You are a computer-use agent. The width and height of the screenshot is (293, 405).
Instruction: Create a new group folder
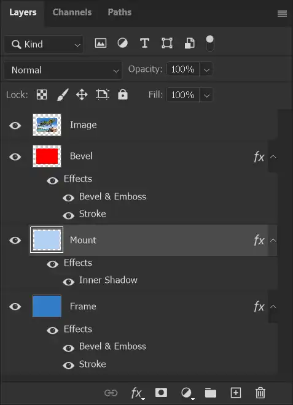[211, 393]
